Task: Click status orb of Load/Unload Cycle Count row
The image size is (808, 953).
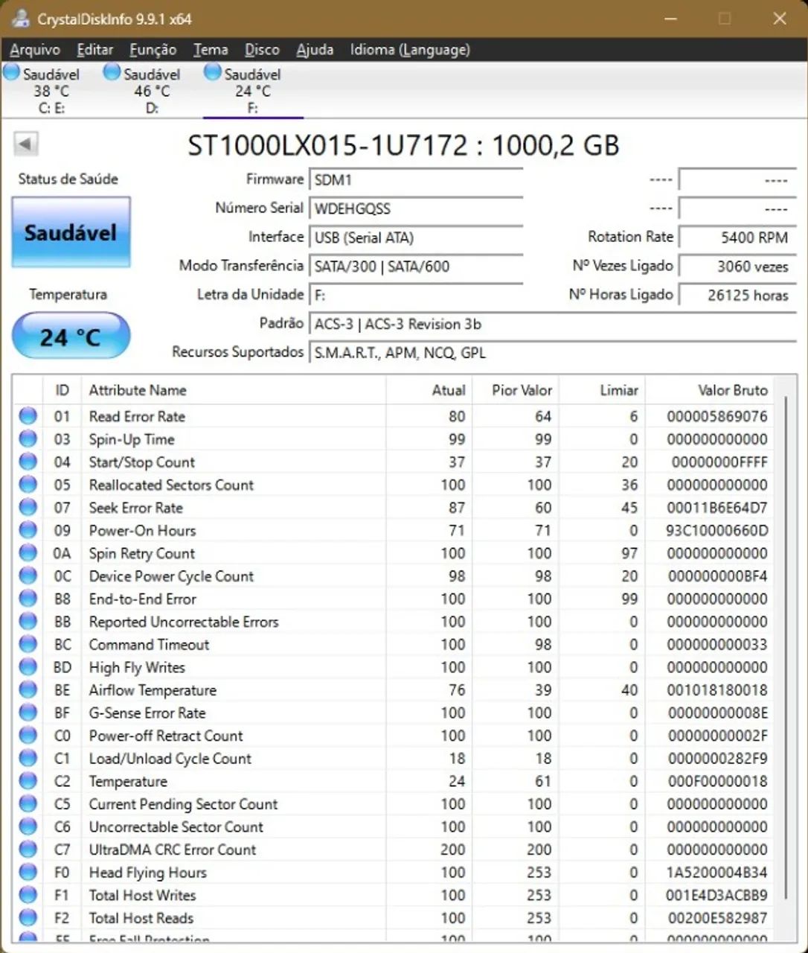Action: pos(28,759)
